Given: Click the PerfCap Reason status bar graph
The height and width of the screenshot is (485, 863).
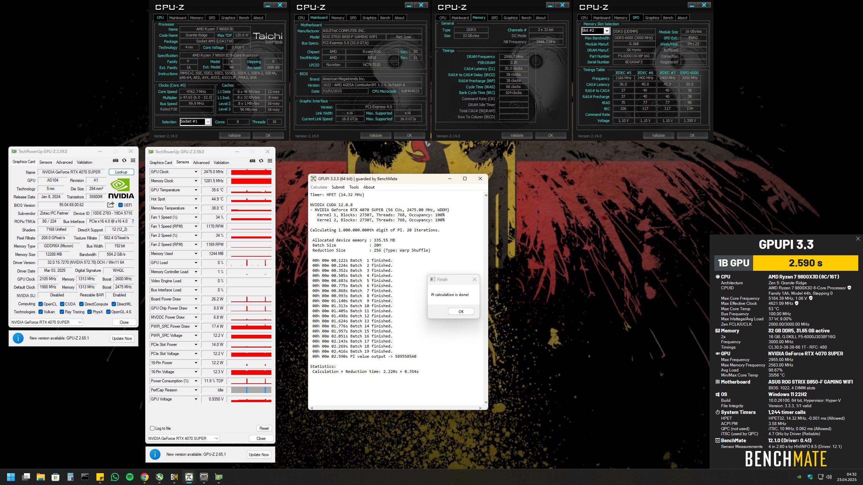Looking at the screenshot, I should [249, 390].
